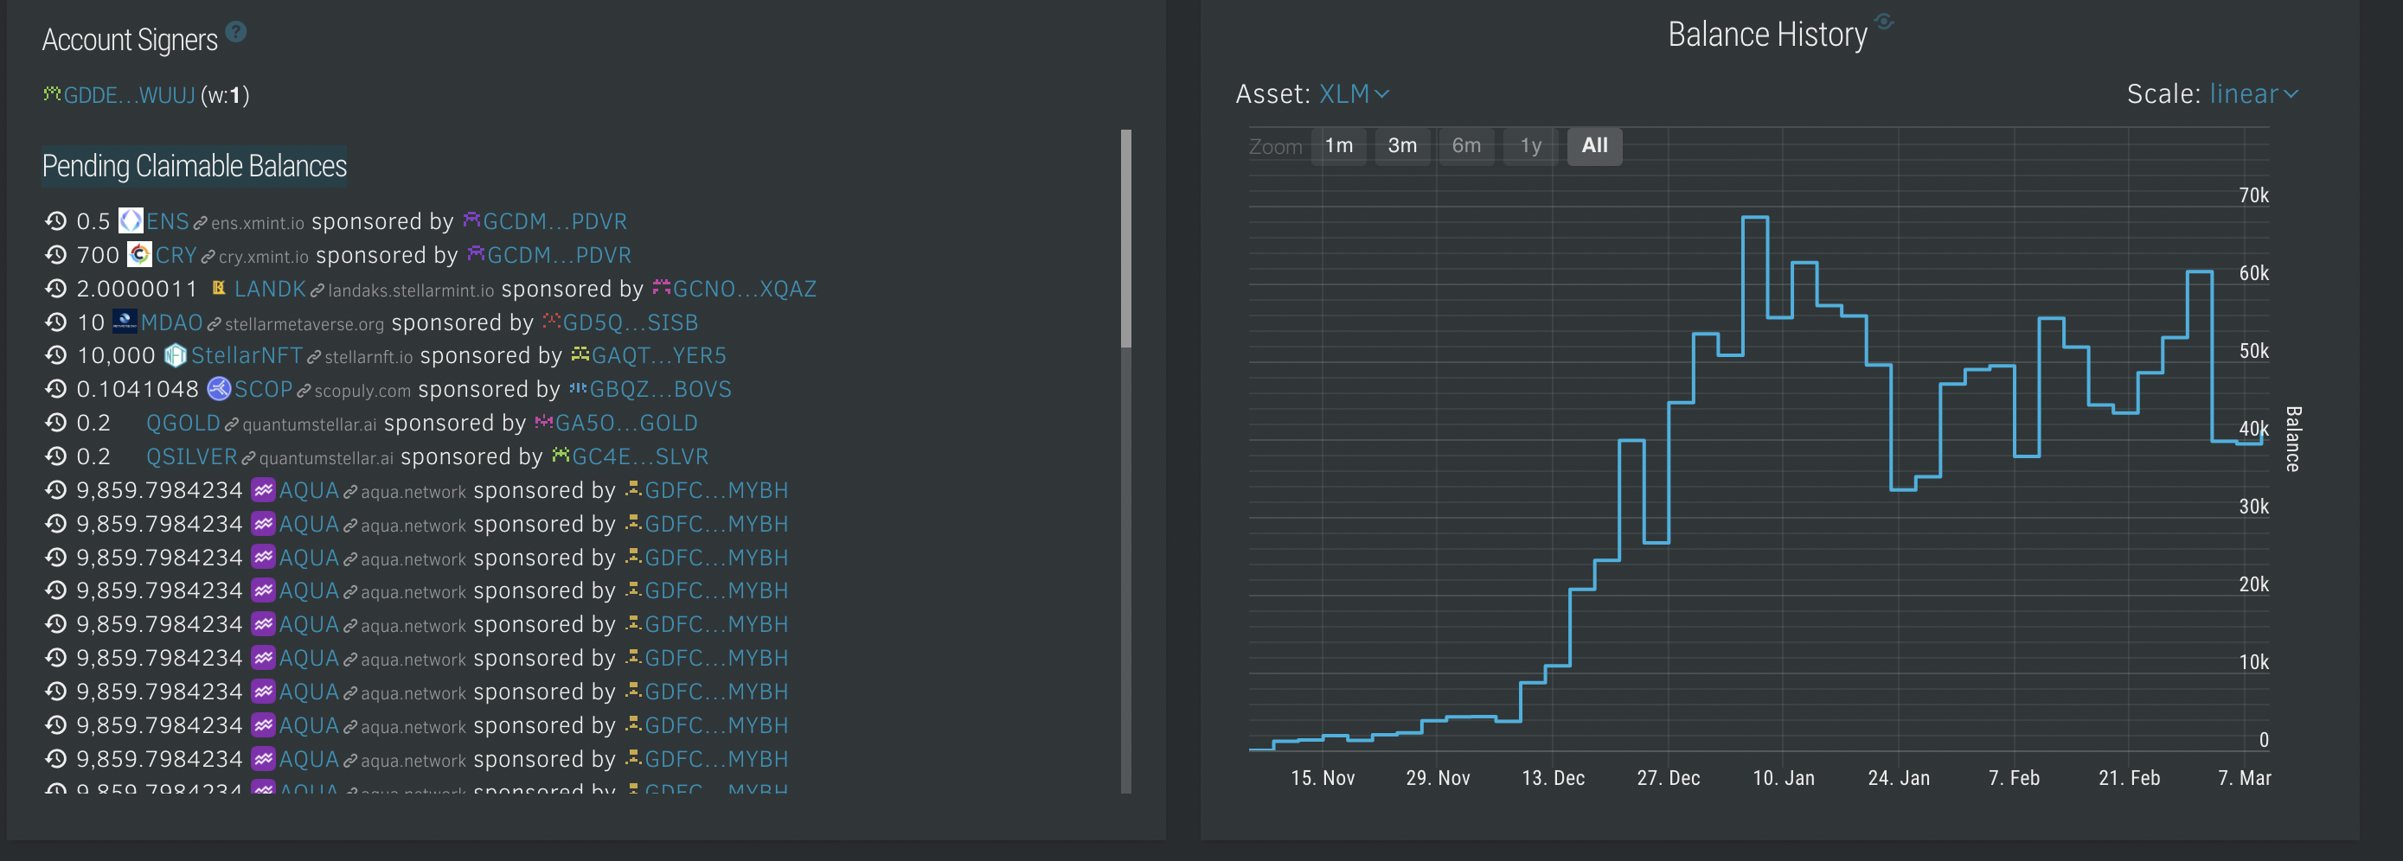This screenshot has width=2403, height=861.
Task: Open signer account GDDE...WUUJ
Action: 130,95
